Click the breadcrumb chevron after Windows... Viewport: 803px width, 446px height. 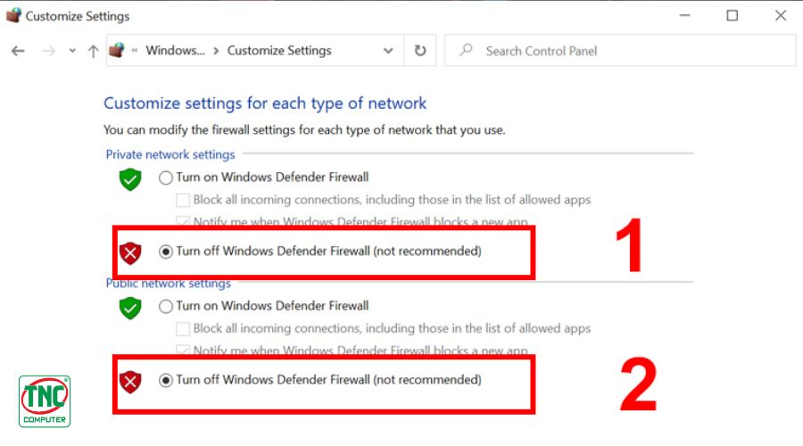pyautogui.click(x=216, y=51)
